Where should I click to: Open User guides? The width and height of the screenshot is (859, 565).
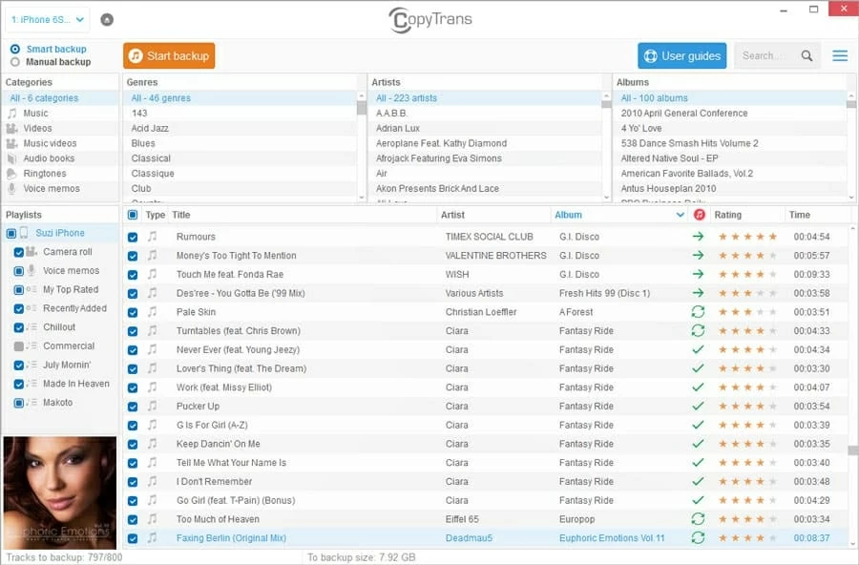coord(681,56)
